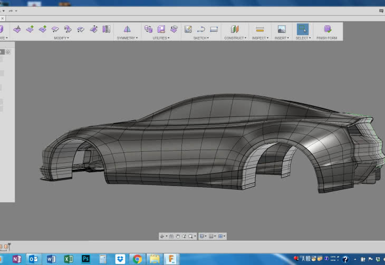Screen dimensions: 385x265
Task: Click the second green-plus Insert Point icon
Action: pos(43,29)
